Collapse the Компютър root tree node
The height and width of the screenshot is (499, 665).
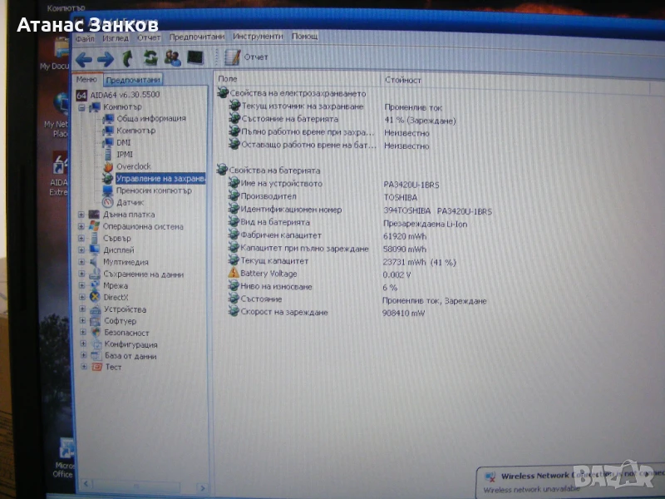[x=81, y=107]
